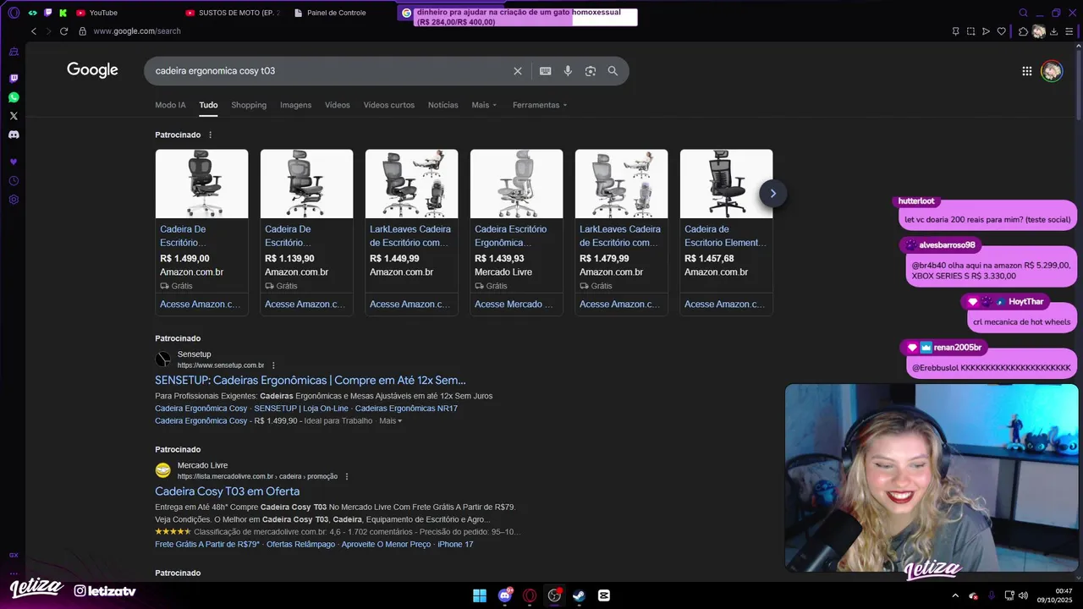Open Twitch in the Opera sidebar
1083x609 pixels.
[x=14, y=79]
